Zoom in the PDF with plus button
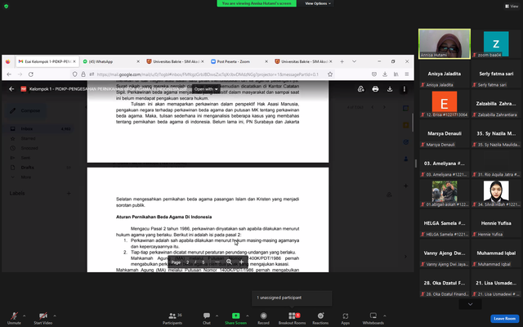523x327 pixels. coord(242,262)
